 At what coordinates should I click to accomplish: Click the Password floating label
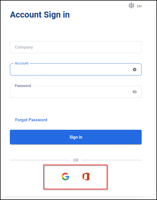[x=23, y=86]
